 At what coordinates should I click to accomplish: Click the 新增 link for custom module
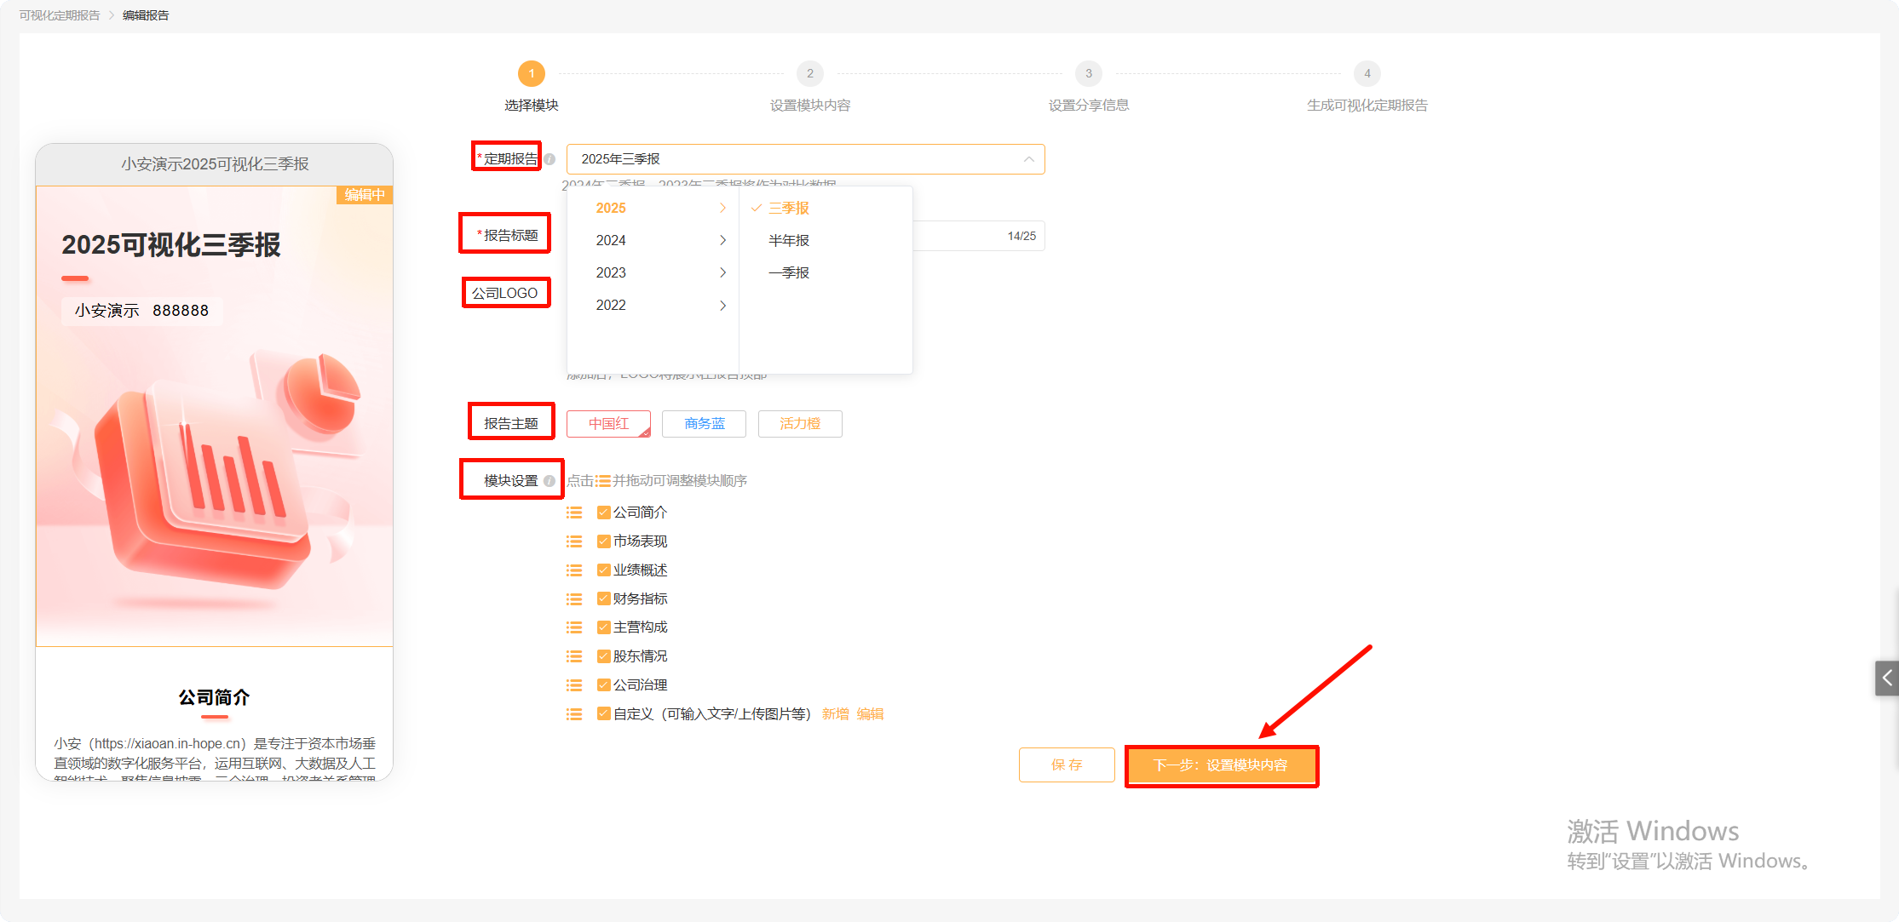coord(835,714)
